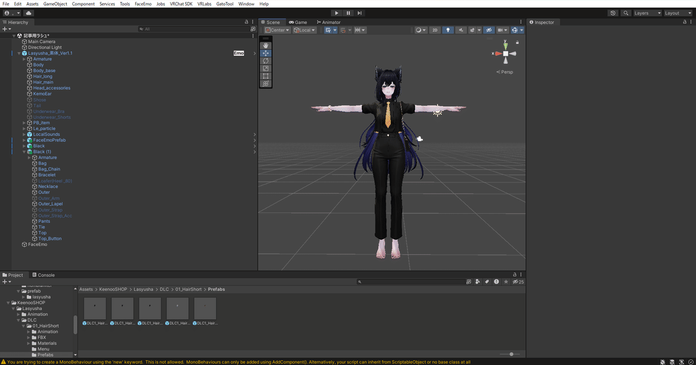Viewport: 696px width, 365px height.
Task: Open the FaceEmo menu
Action: pos(143,4)
